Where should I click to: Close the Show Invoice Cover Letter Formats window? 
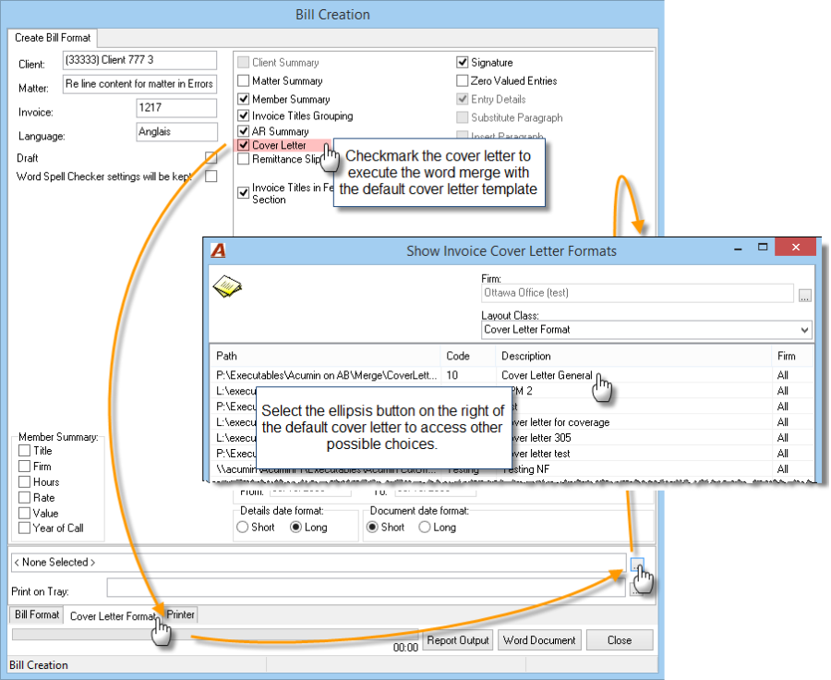[795, 247]
